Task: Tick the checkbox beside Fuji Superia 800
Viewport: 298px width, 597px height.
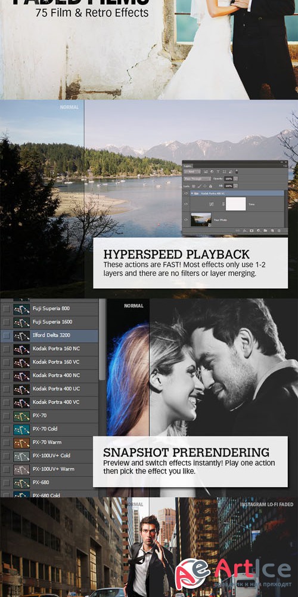Action: click(x=7, y=309)
